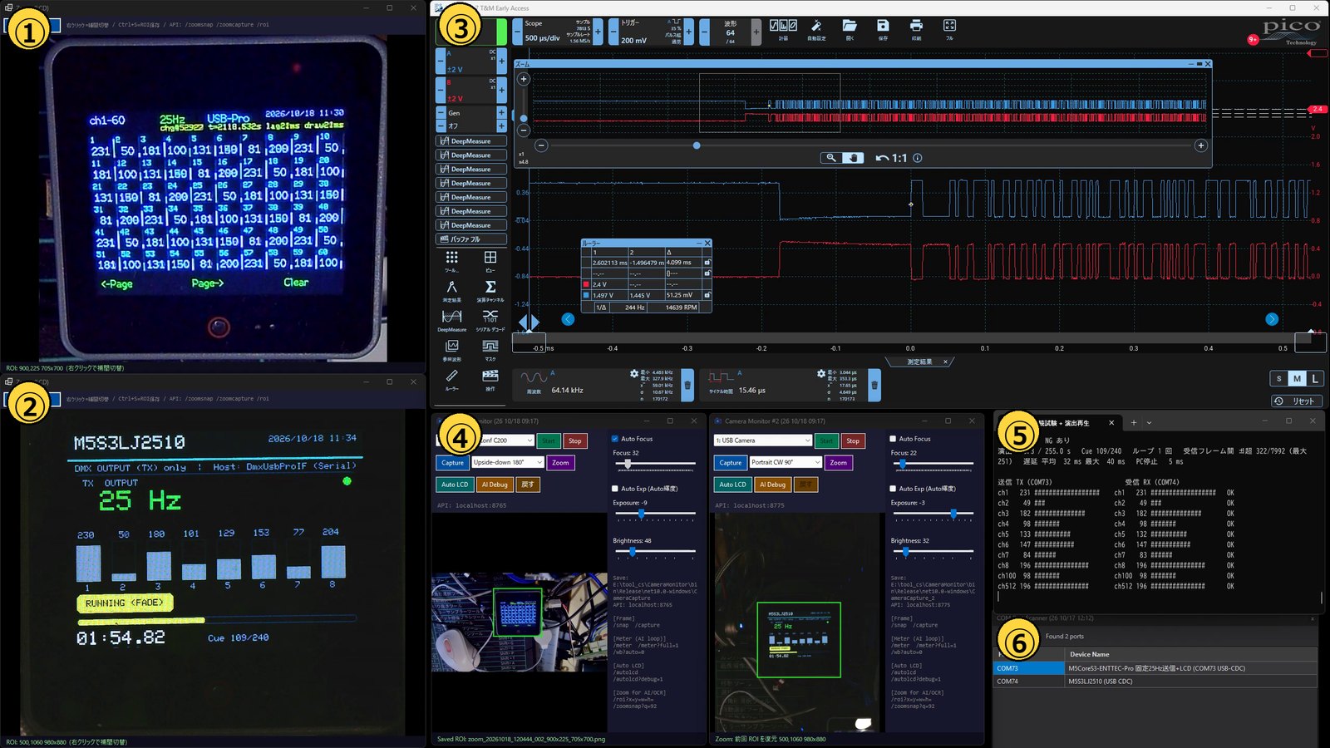Open the PicoScope actions clapperboard icon
This screenshot has width=1330, height=748.
pos(490,379)
